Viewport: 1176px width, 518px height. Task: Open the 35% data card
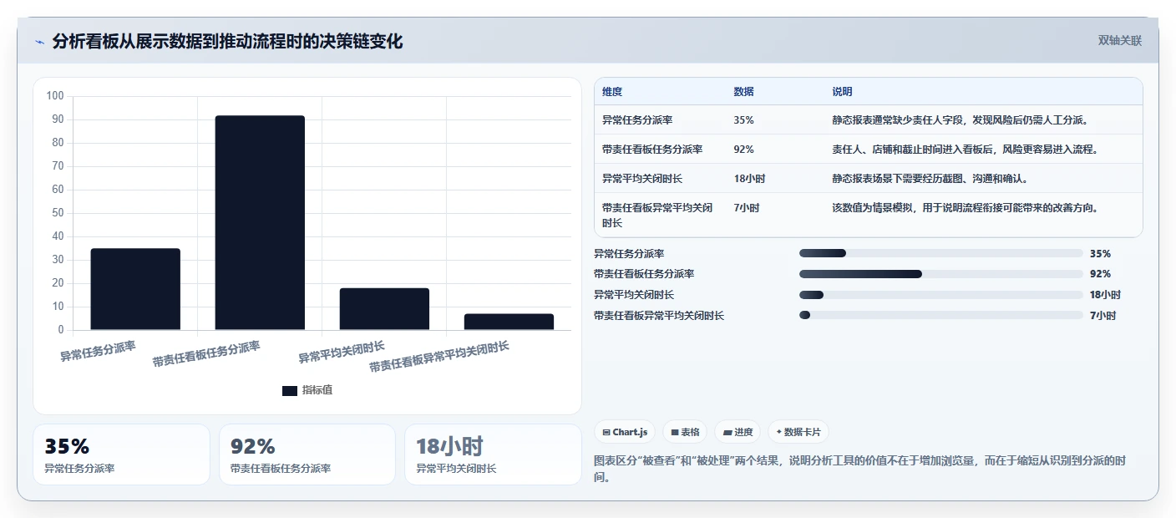[x=121, y=455]
